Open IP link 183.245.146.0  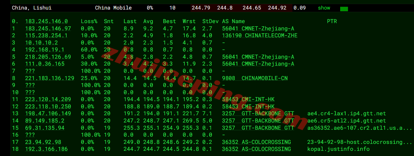(46, 21)
